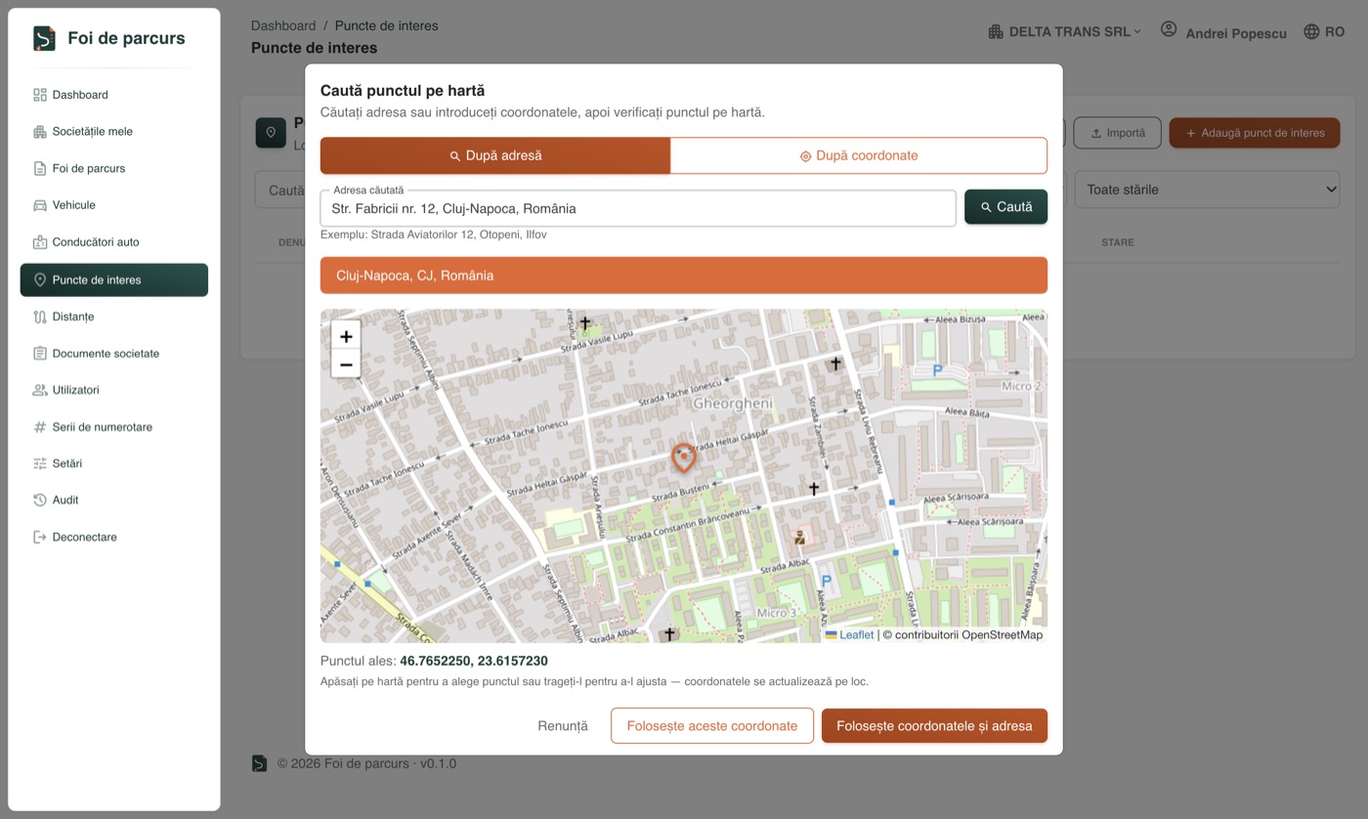The image size is (1368, 819).
Task: Click the globe language icon
Action: (x=1311, y=32)
